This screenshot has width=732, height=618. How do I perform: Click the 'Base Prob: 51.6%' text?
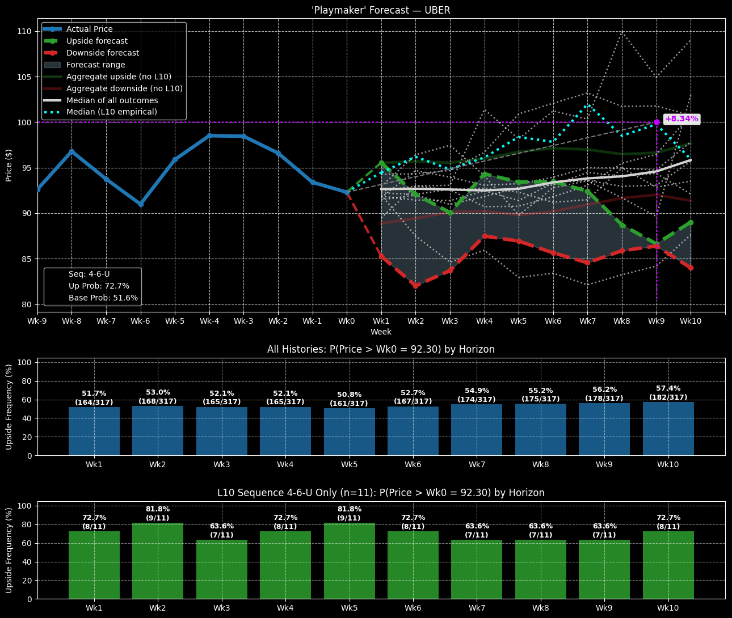(x=103, y=298)
